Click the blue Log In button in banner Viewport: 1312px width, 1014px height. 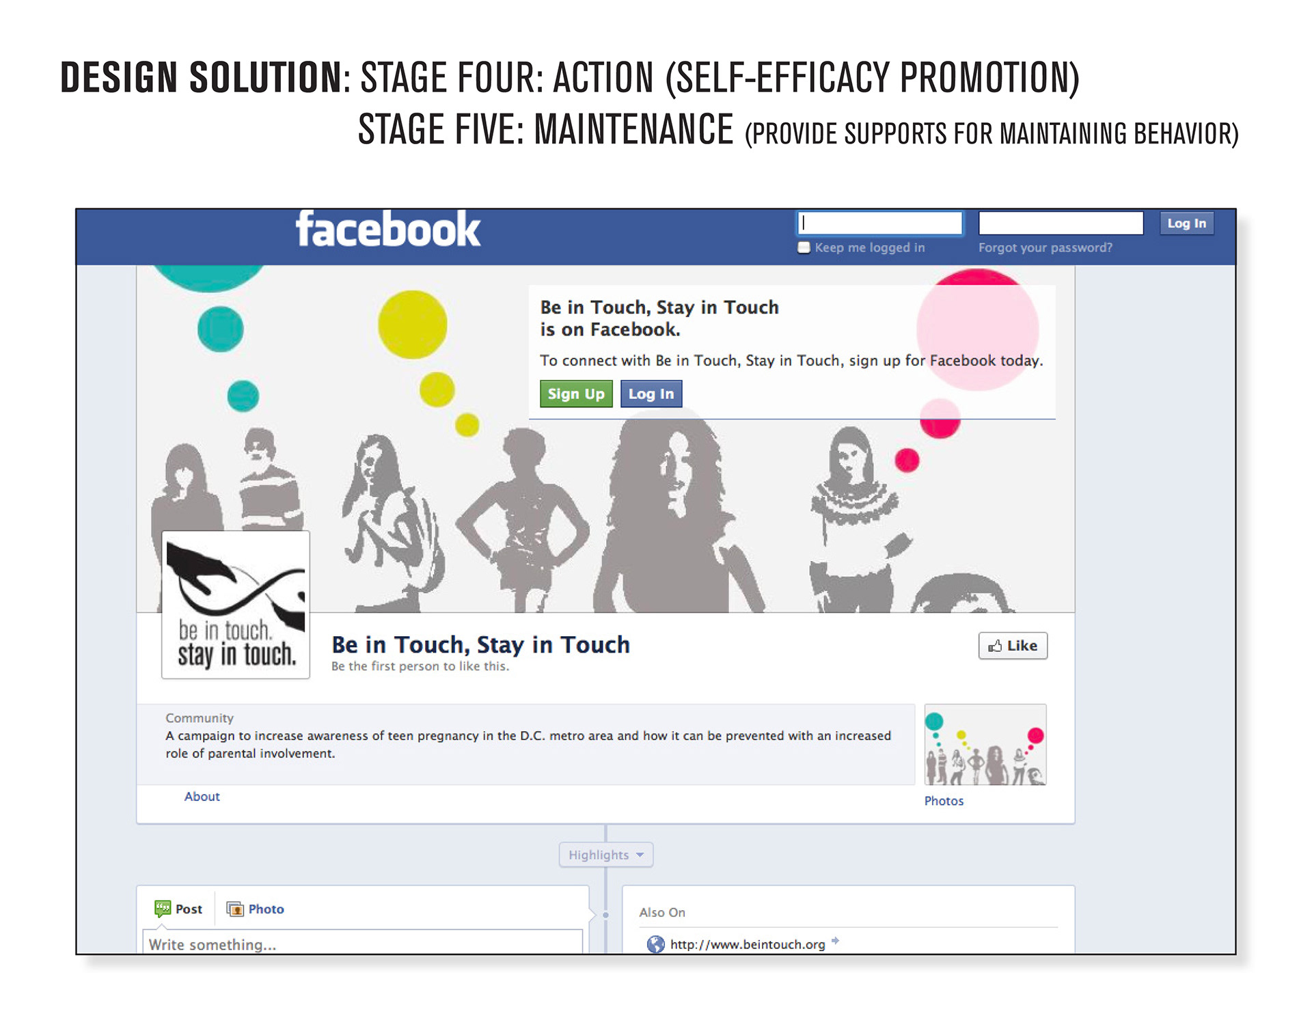tap(651, 394)
